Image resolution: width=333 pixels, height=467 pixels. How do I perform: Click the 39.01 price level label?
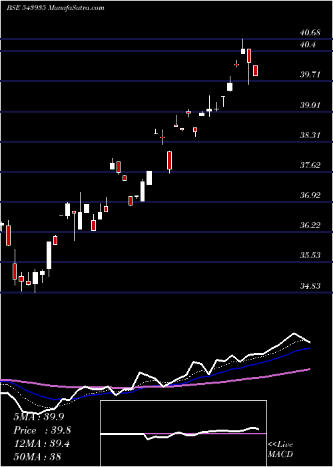pyautogui.click(x=310, y=105)
